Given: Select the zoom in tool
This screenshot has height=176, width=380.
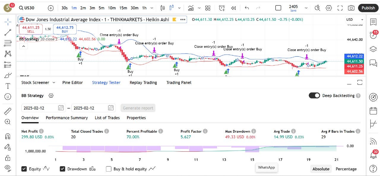Looking at the screenshot, I should point(8,122).
